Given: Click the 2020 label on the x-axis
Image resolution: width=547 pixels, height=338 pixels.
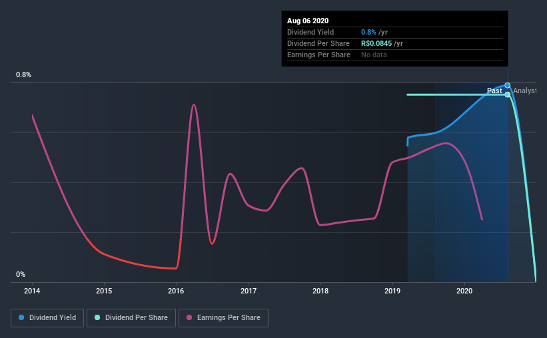Looking at the screenshot, I should (464, 291).
